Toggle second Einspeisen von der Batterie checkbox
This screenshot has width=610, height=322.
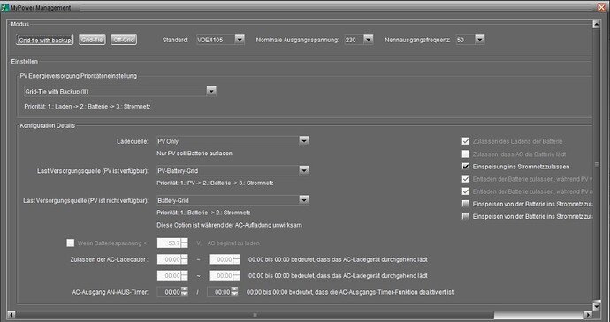click(x=466, y=216)
